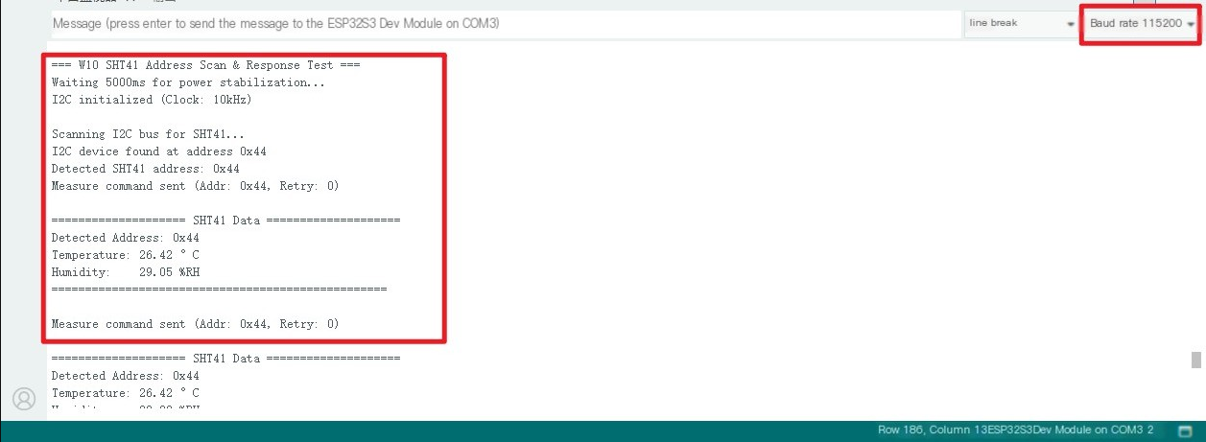Screen dimensions: 1206x442
Task: Open the Baud rate 115200 dropdown
Action: [x=1142, y=23]
